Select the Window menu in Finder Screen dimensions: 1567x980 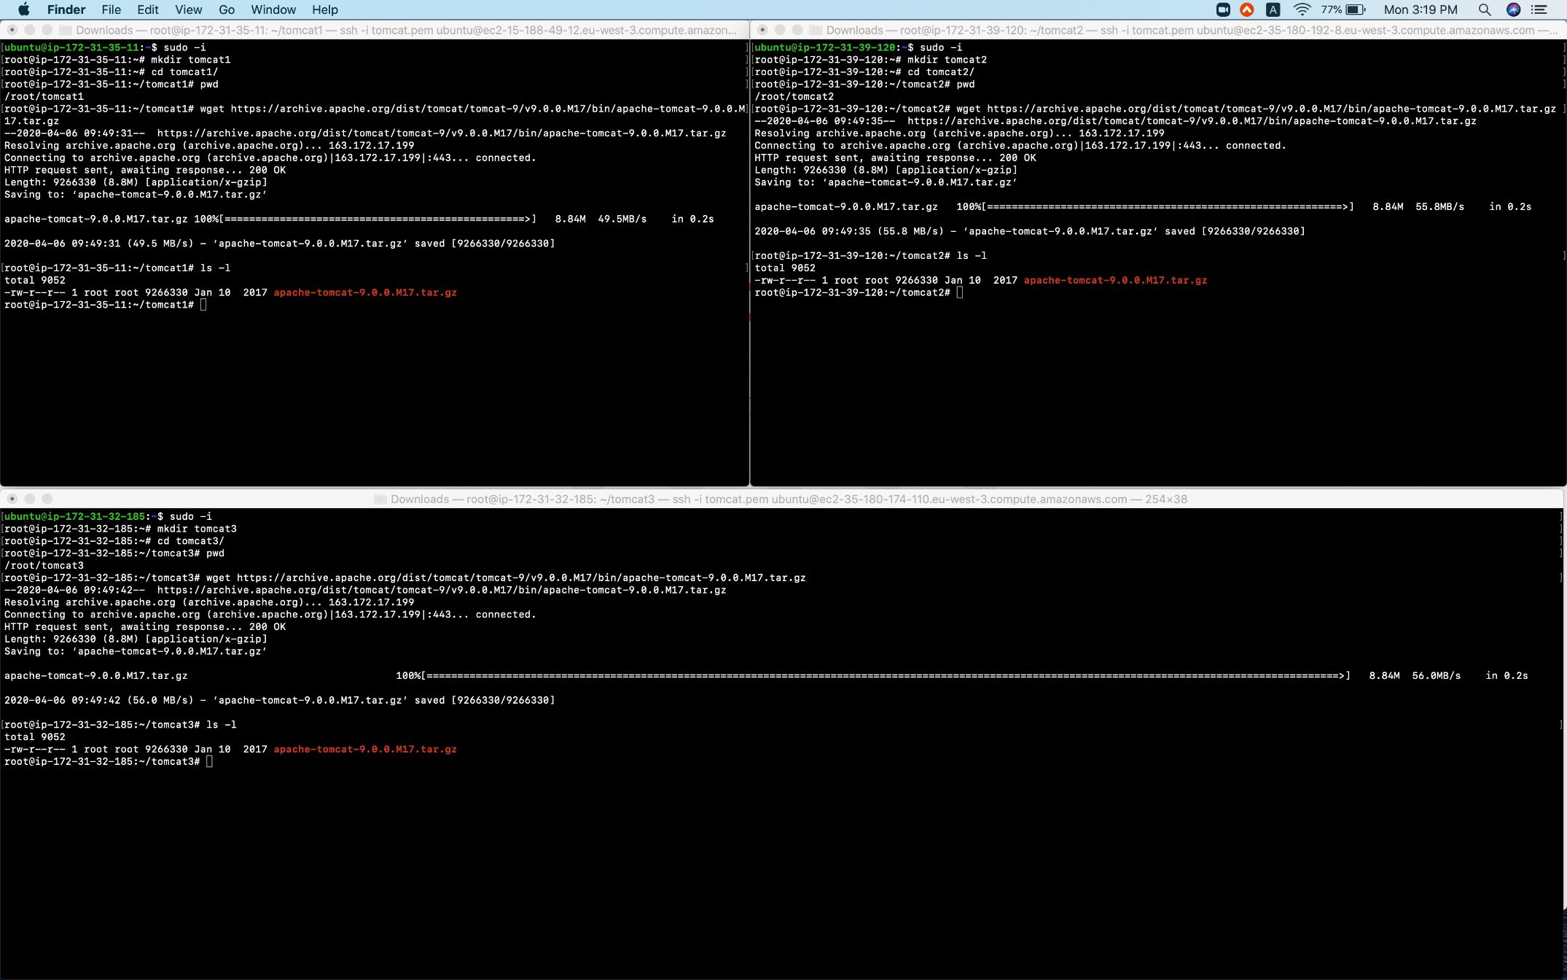click(x=273, y=10)
